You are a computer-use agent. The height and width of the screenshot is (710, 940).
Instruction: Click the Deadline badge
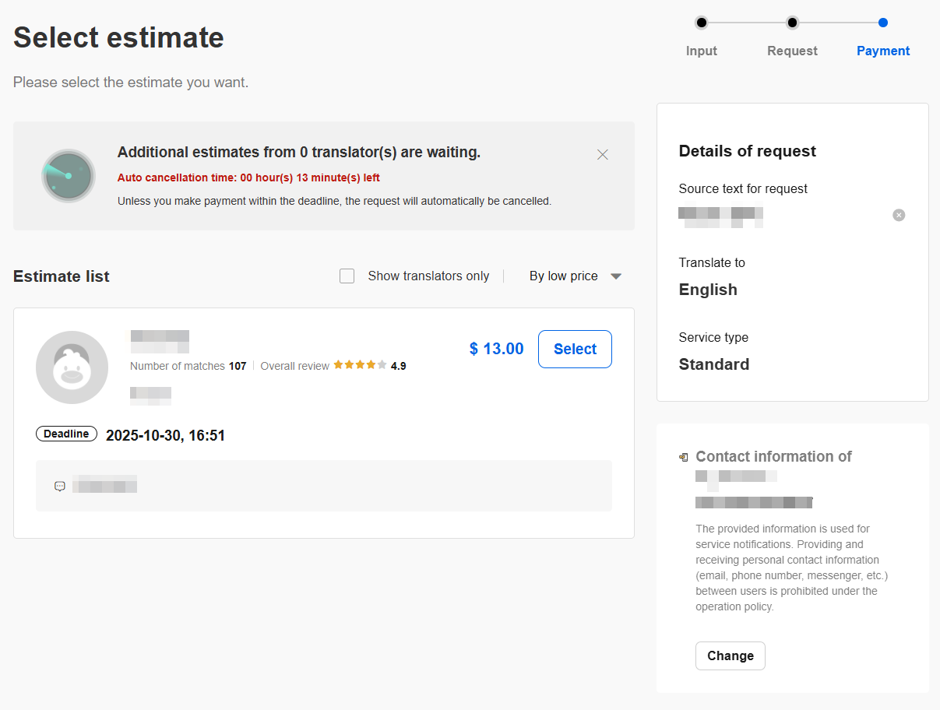point(66,434)
